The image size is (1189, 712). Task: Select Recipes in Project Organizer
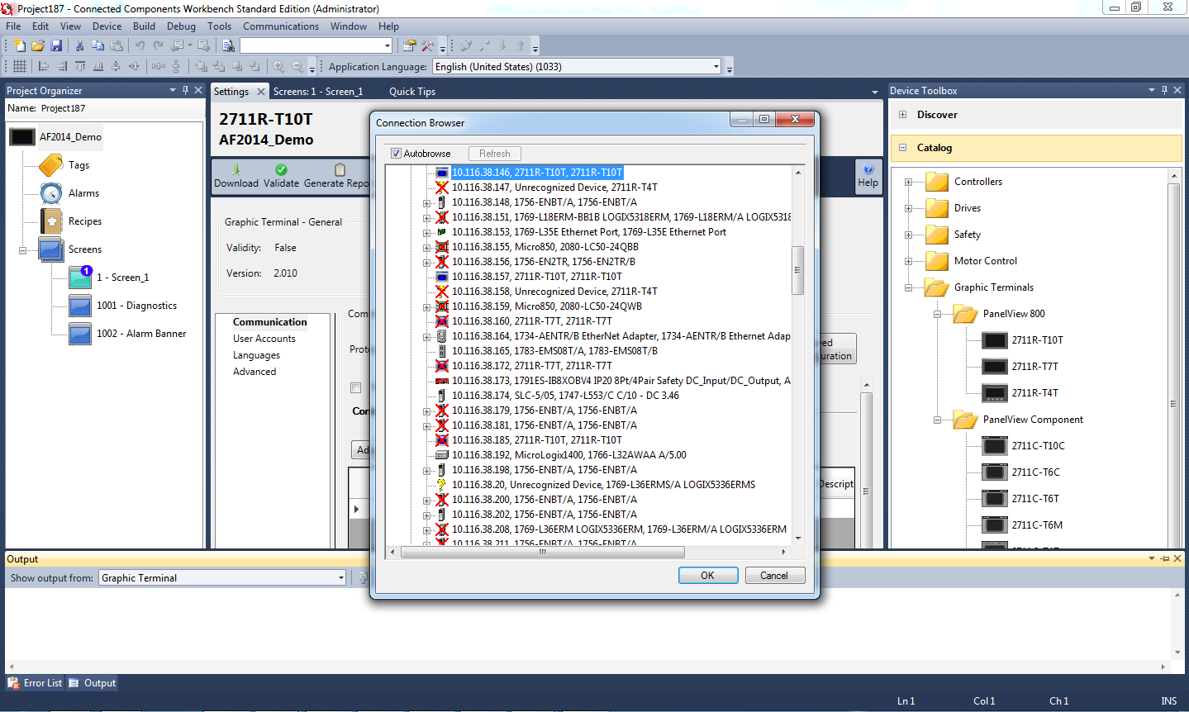tap(85, 221)
